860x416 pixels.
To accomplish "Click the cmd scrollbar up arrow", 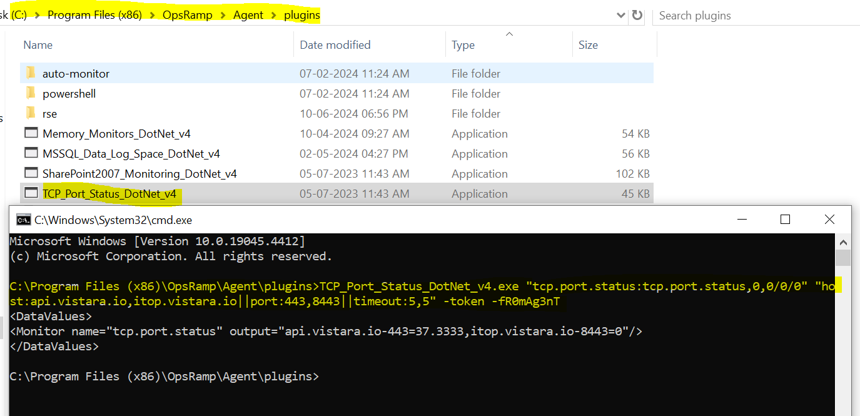I will (842, 241).
